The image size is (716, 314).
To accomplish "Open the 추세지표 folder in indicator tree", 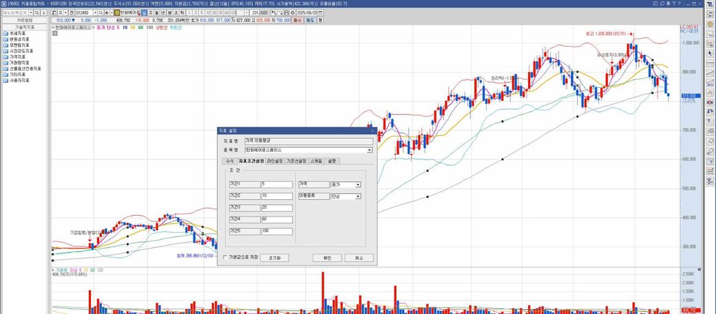I will point(19,34).
